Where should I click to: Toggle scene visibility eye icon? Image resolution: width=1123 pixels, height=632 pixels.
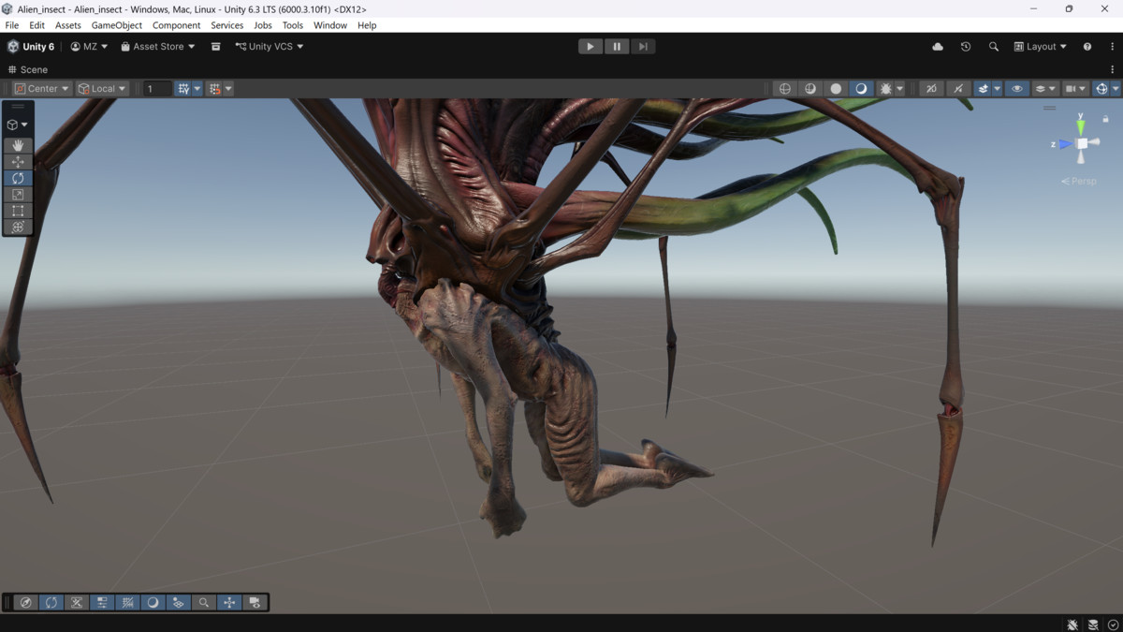[1016, 89]
